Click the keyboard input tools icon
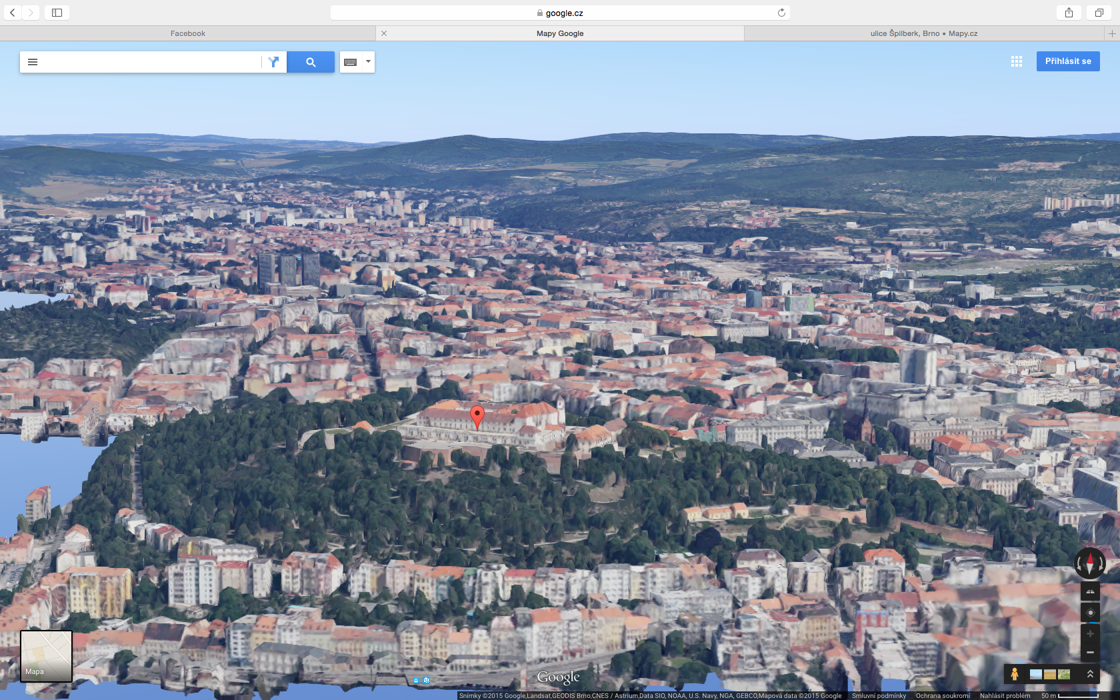 tap(351, 62)
